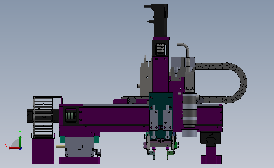Viewport: 274px width, 168px height.
Task: Select the black linear guide block at bottom right
Action: click(x=210, y=138)
